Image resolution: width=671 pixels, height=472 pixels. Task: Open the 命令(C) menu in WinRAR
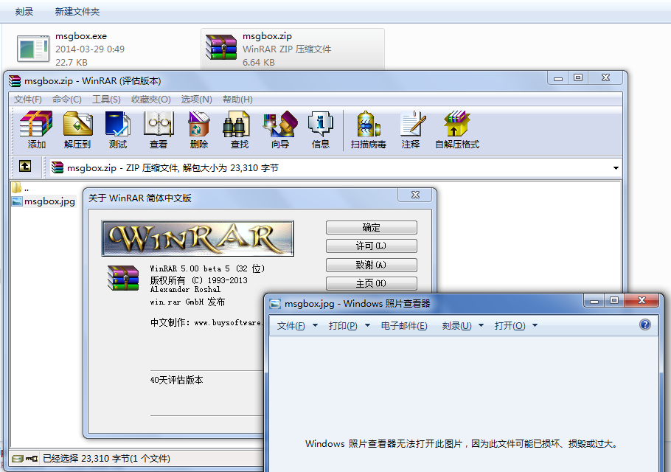[67, 100]
